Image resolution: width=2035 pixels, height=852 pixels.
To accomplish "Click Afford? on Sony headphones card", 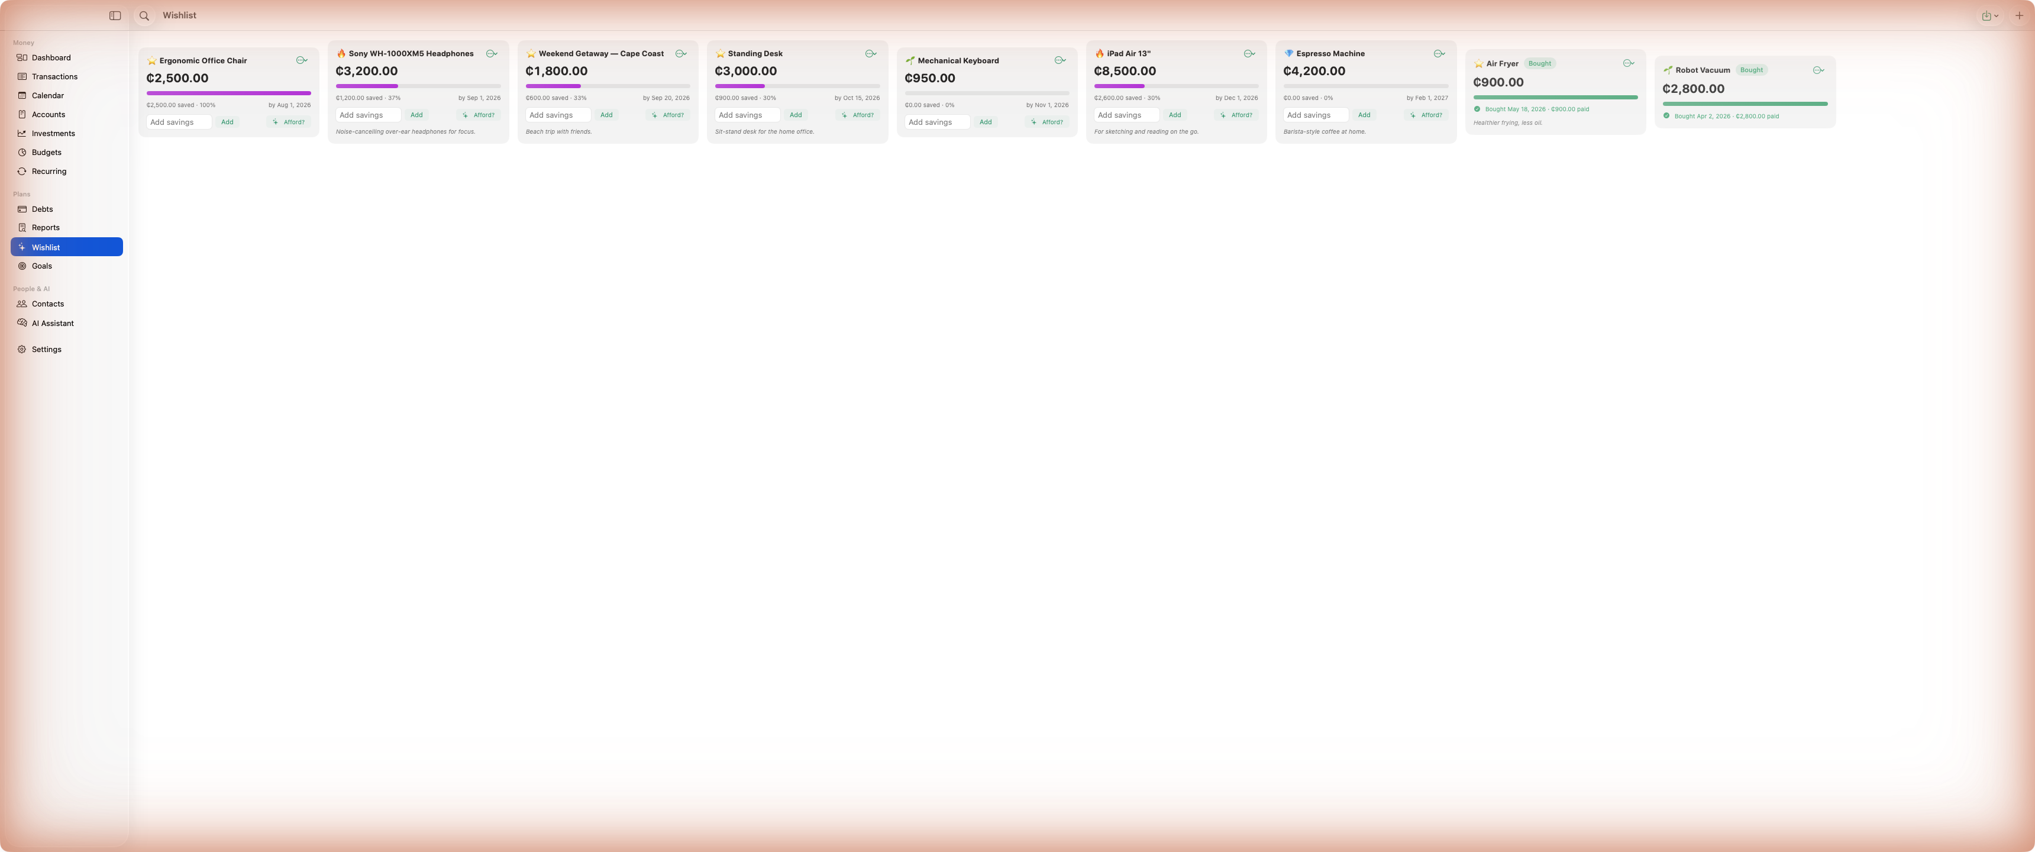I will (x=479, y=115).
